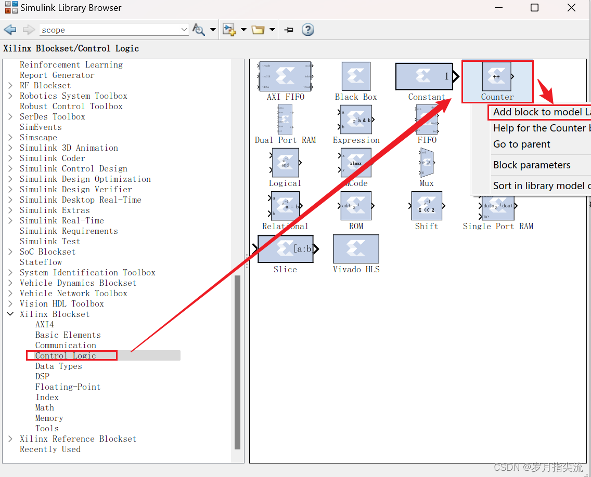591x477 pixels.
Task: Select Simulink Requirements in the tree
Action: tap(69, 231)
